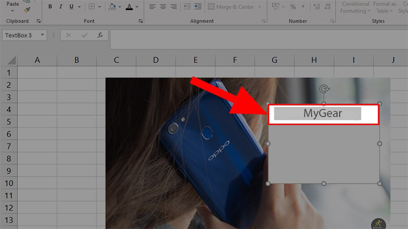Click bottom-middle resize handle of text box
Image resolution: width=408 pixels, height=229 pixels.
point(324,184)
